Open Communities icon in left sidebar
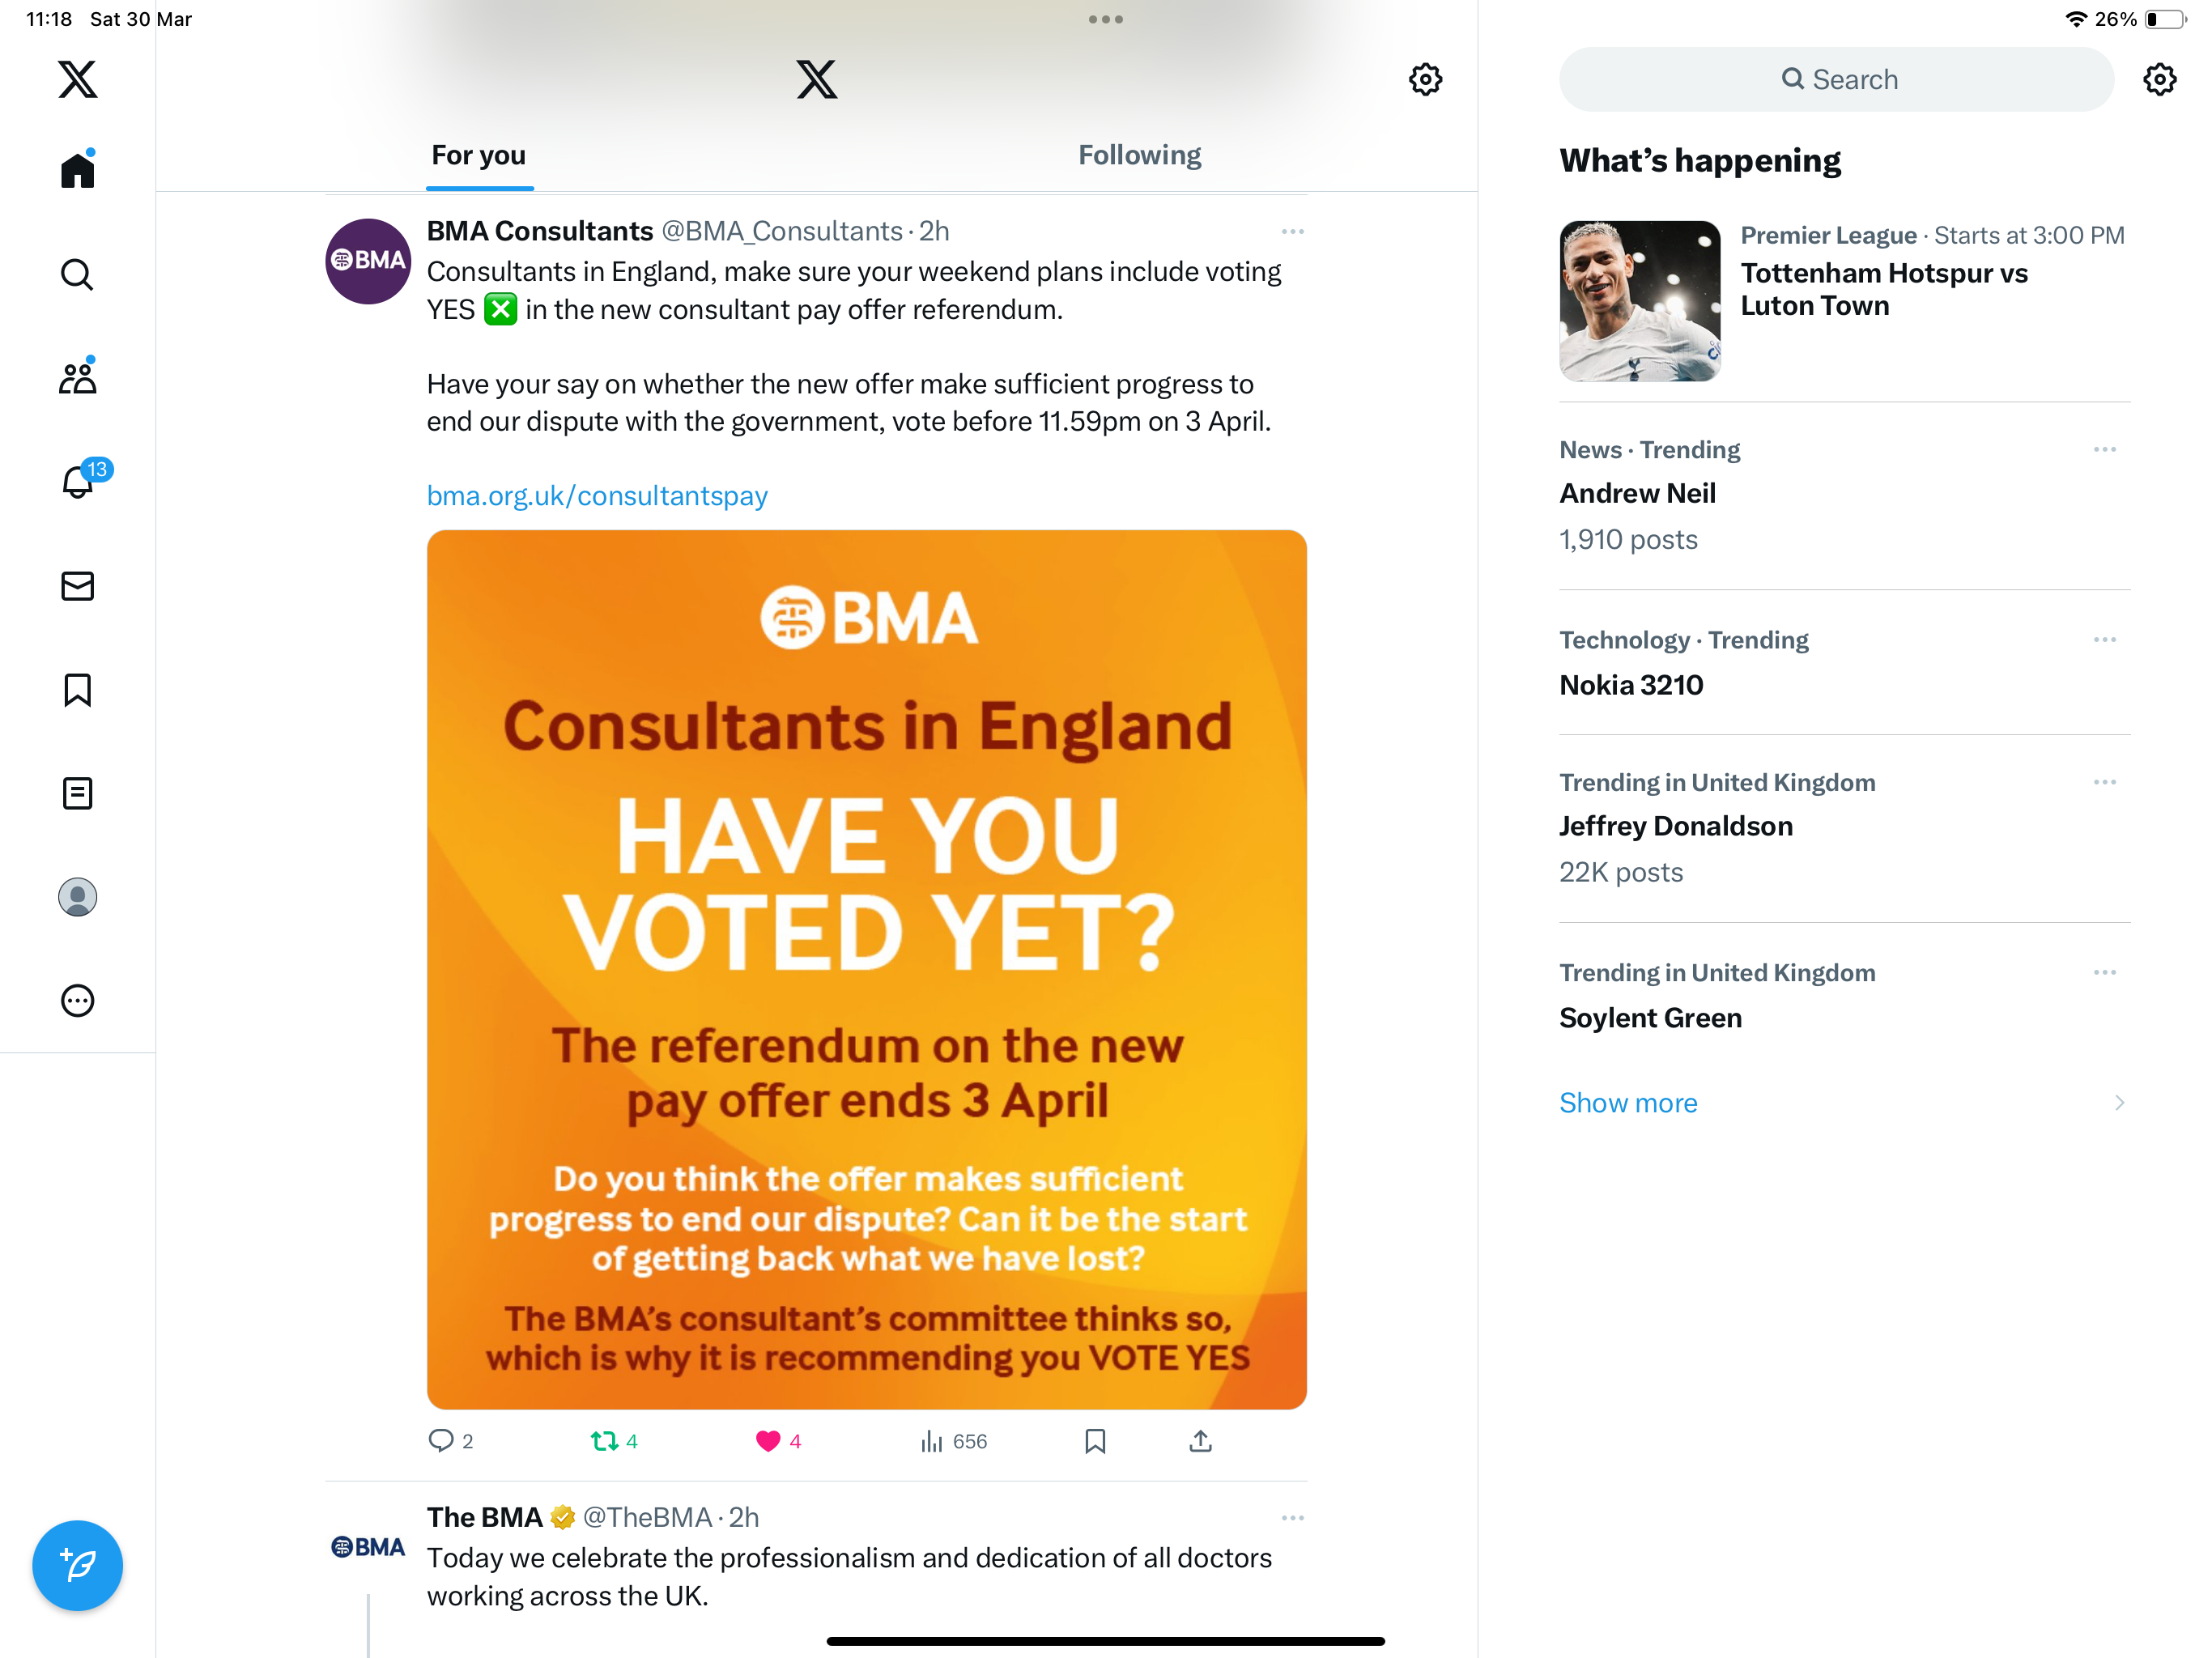The width and height of the screenshot is (2212, 1658). pyautogui.click(x=77, y=376)
